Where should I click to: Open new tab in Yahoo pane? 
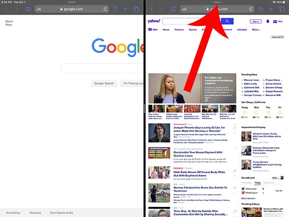click(x=271, y=9)
